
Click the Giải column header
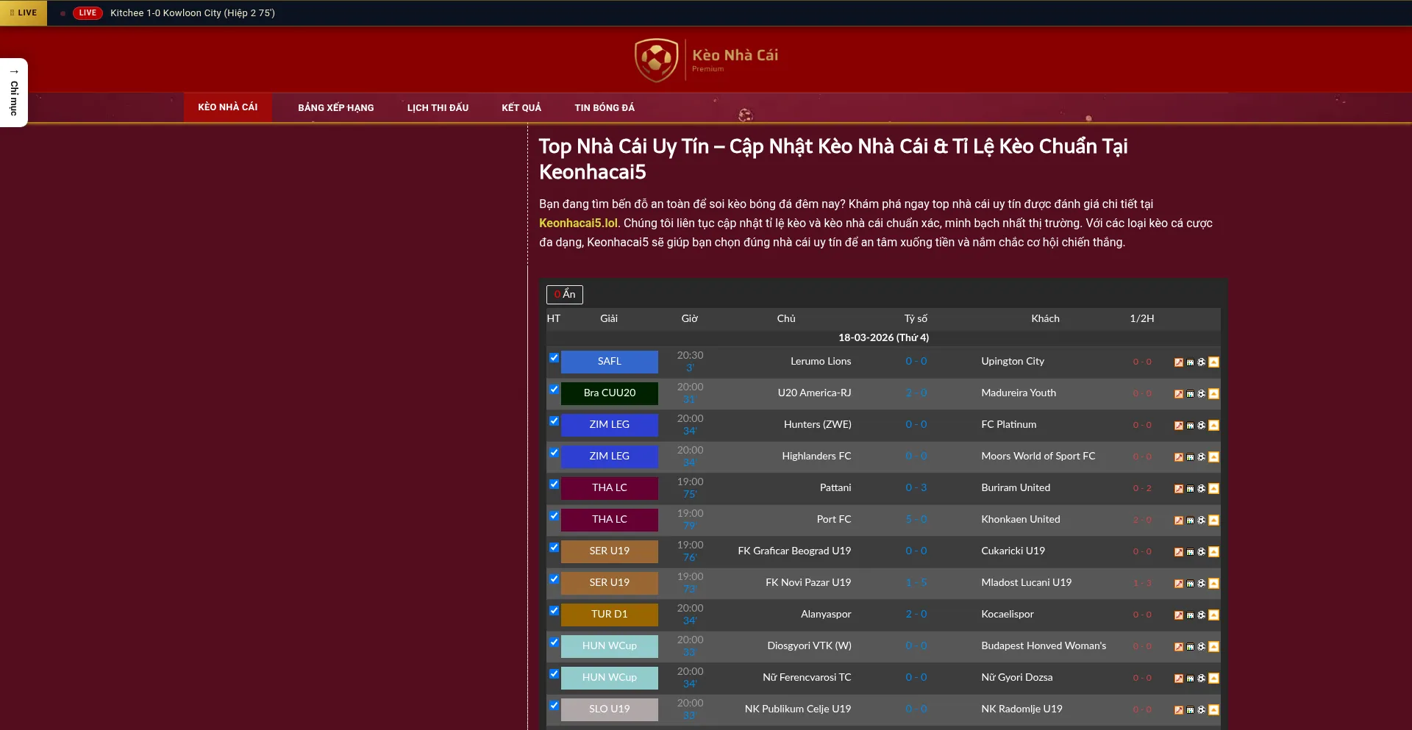609,318
